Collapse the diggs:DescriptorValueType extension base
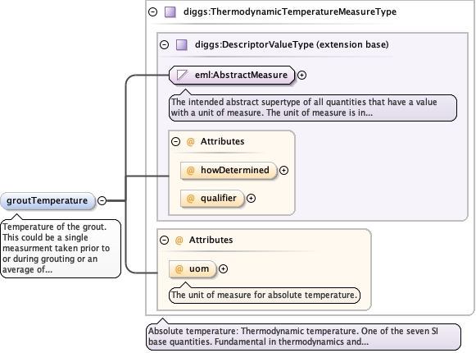The height and width of the screenshot is (353, 476). 164,44
